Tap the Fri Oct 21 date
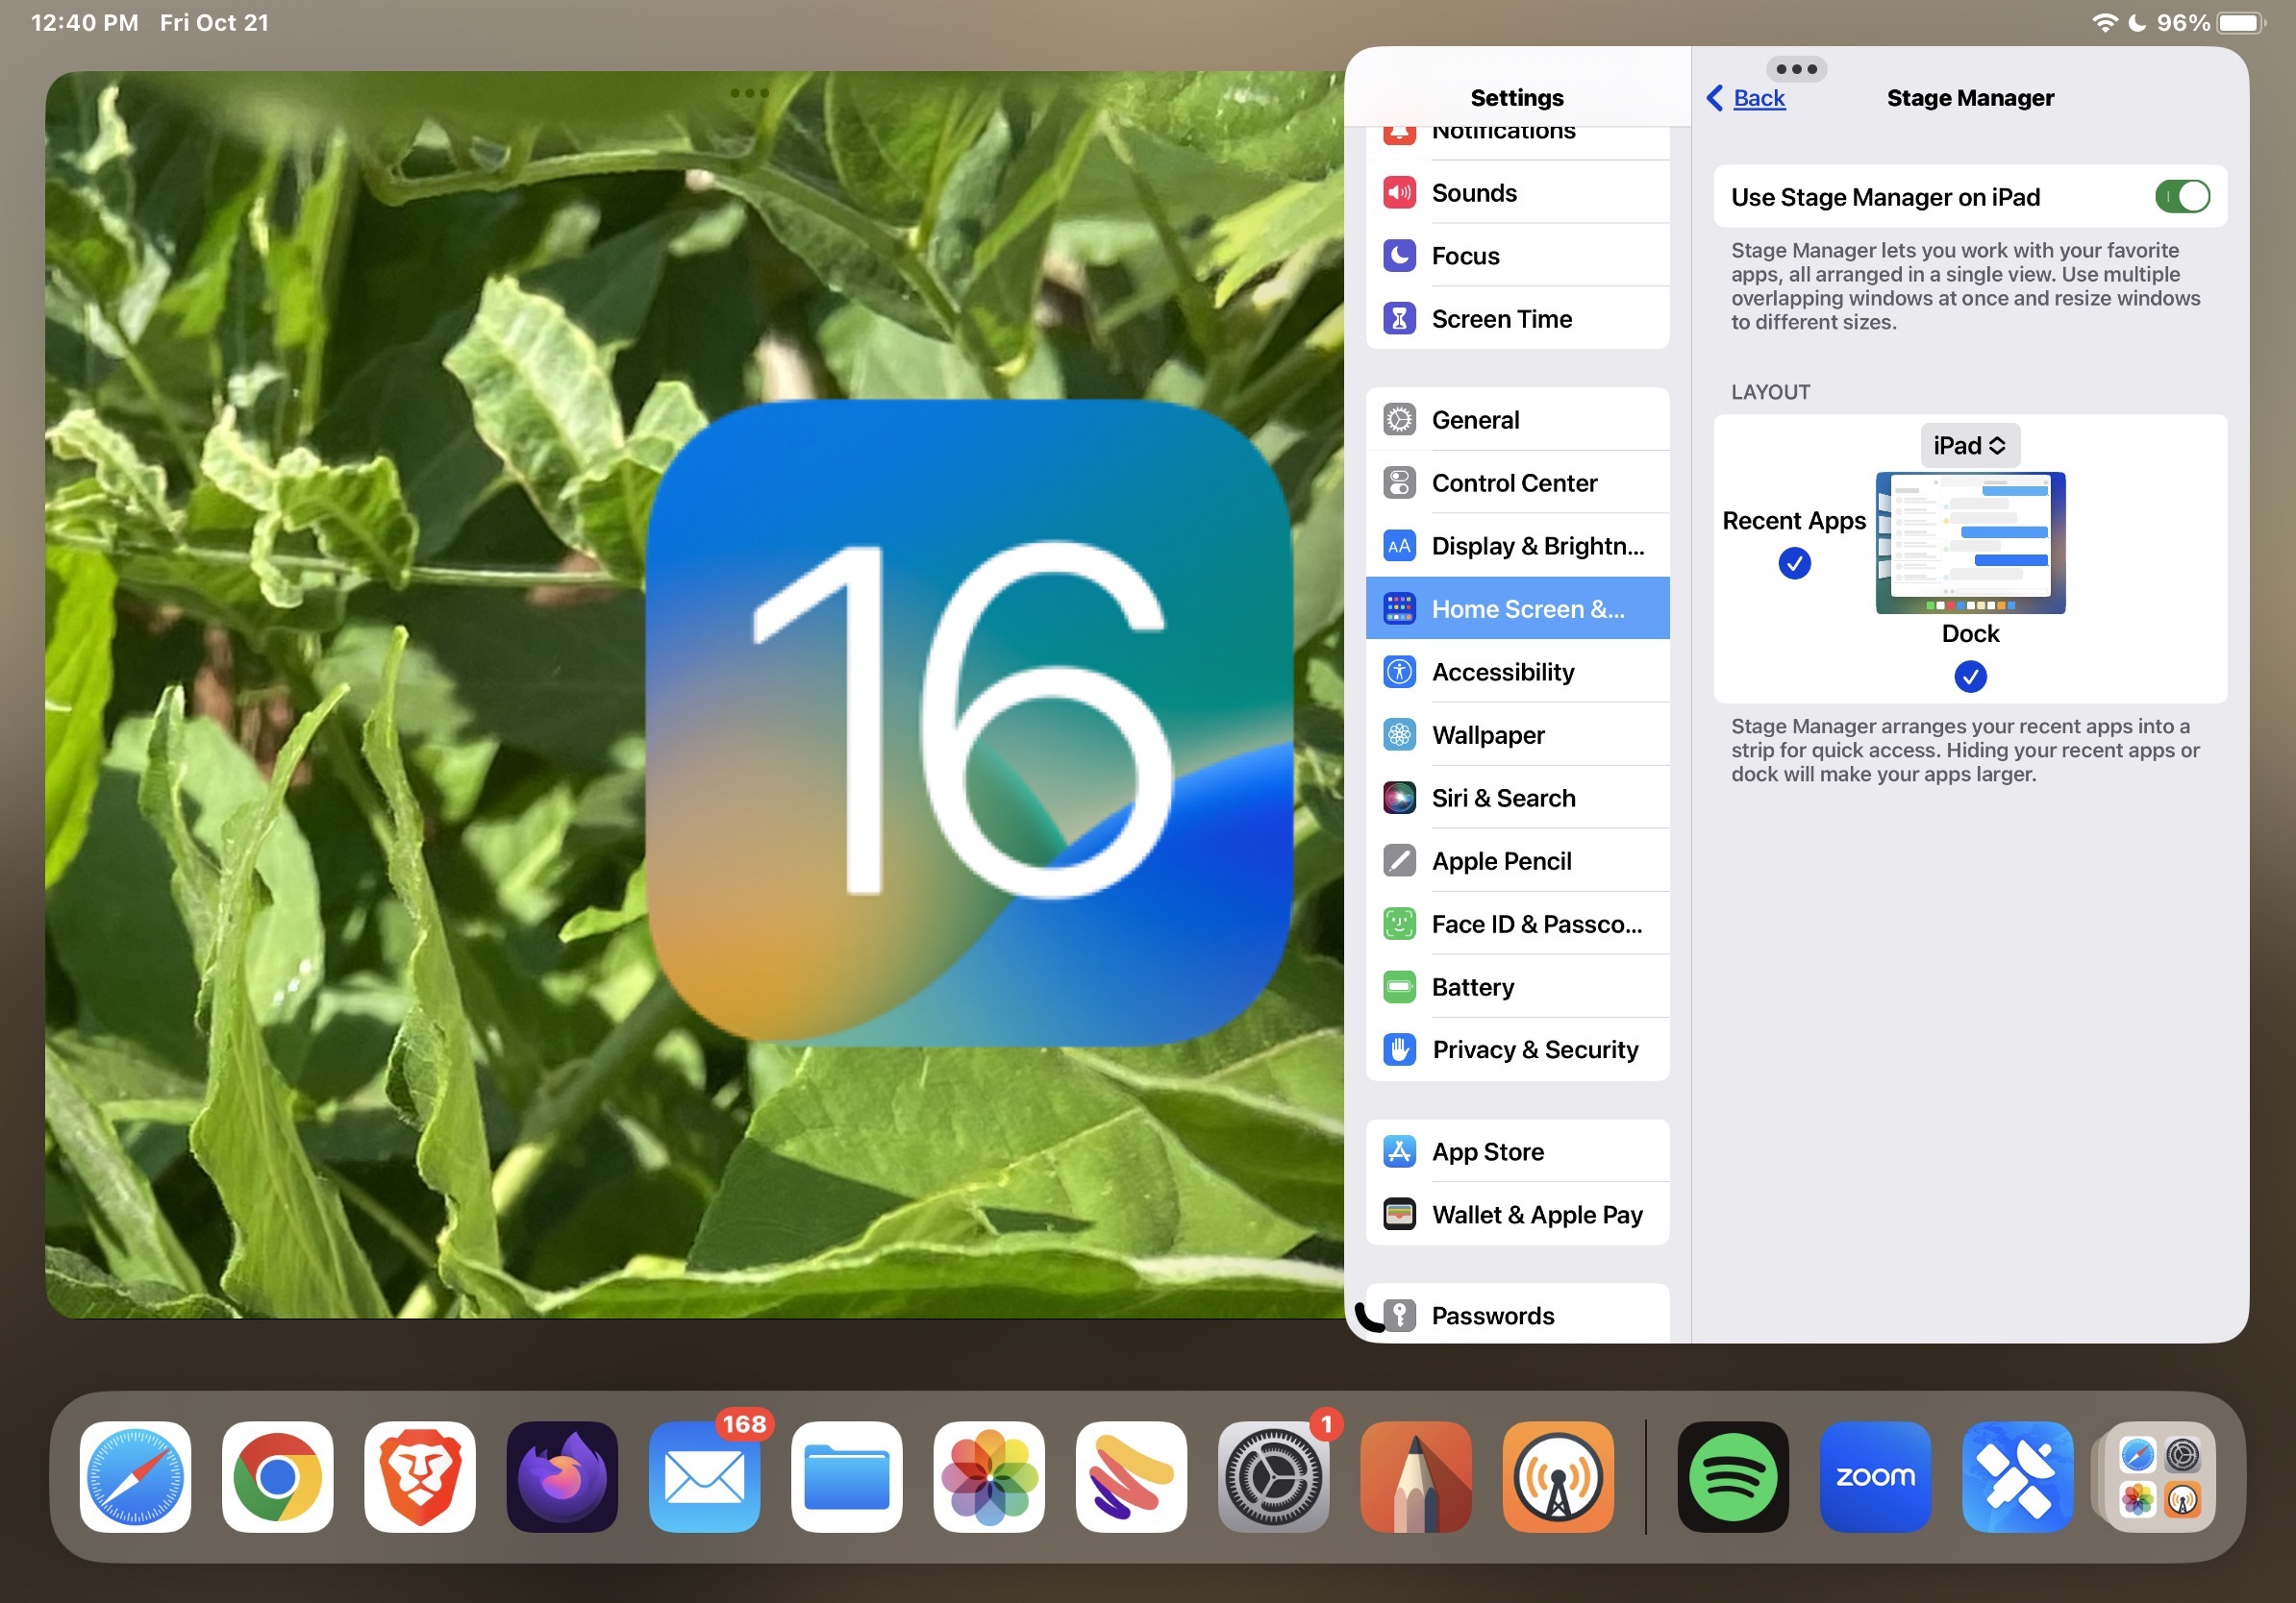 tap(215, 22)
